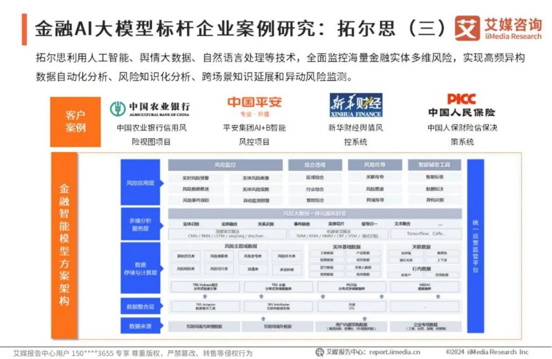Select the 统一运营监管平台 vertical bar
This screenshot has width=552, height=359.
click(475, 246)
